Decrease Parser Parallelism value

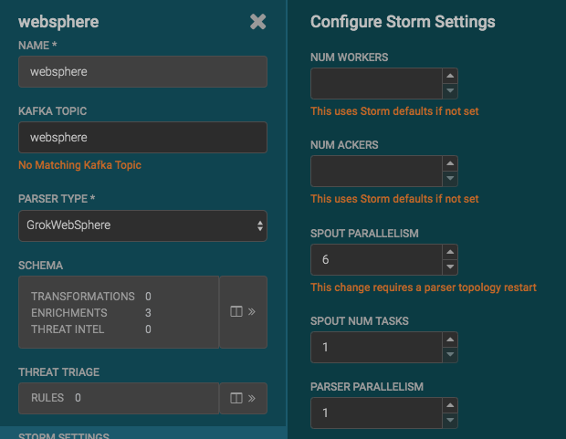450,421
